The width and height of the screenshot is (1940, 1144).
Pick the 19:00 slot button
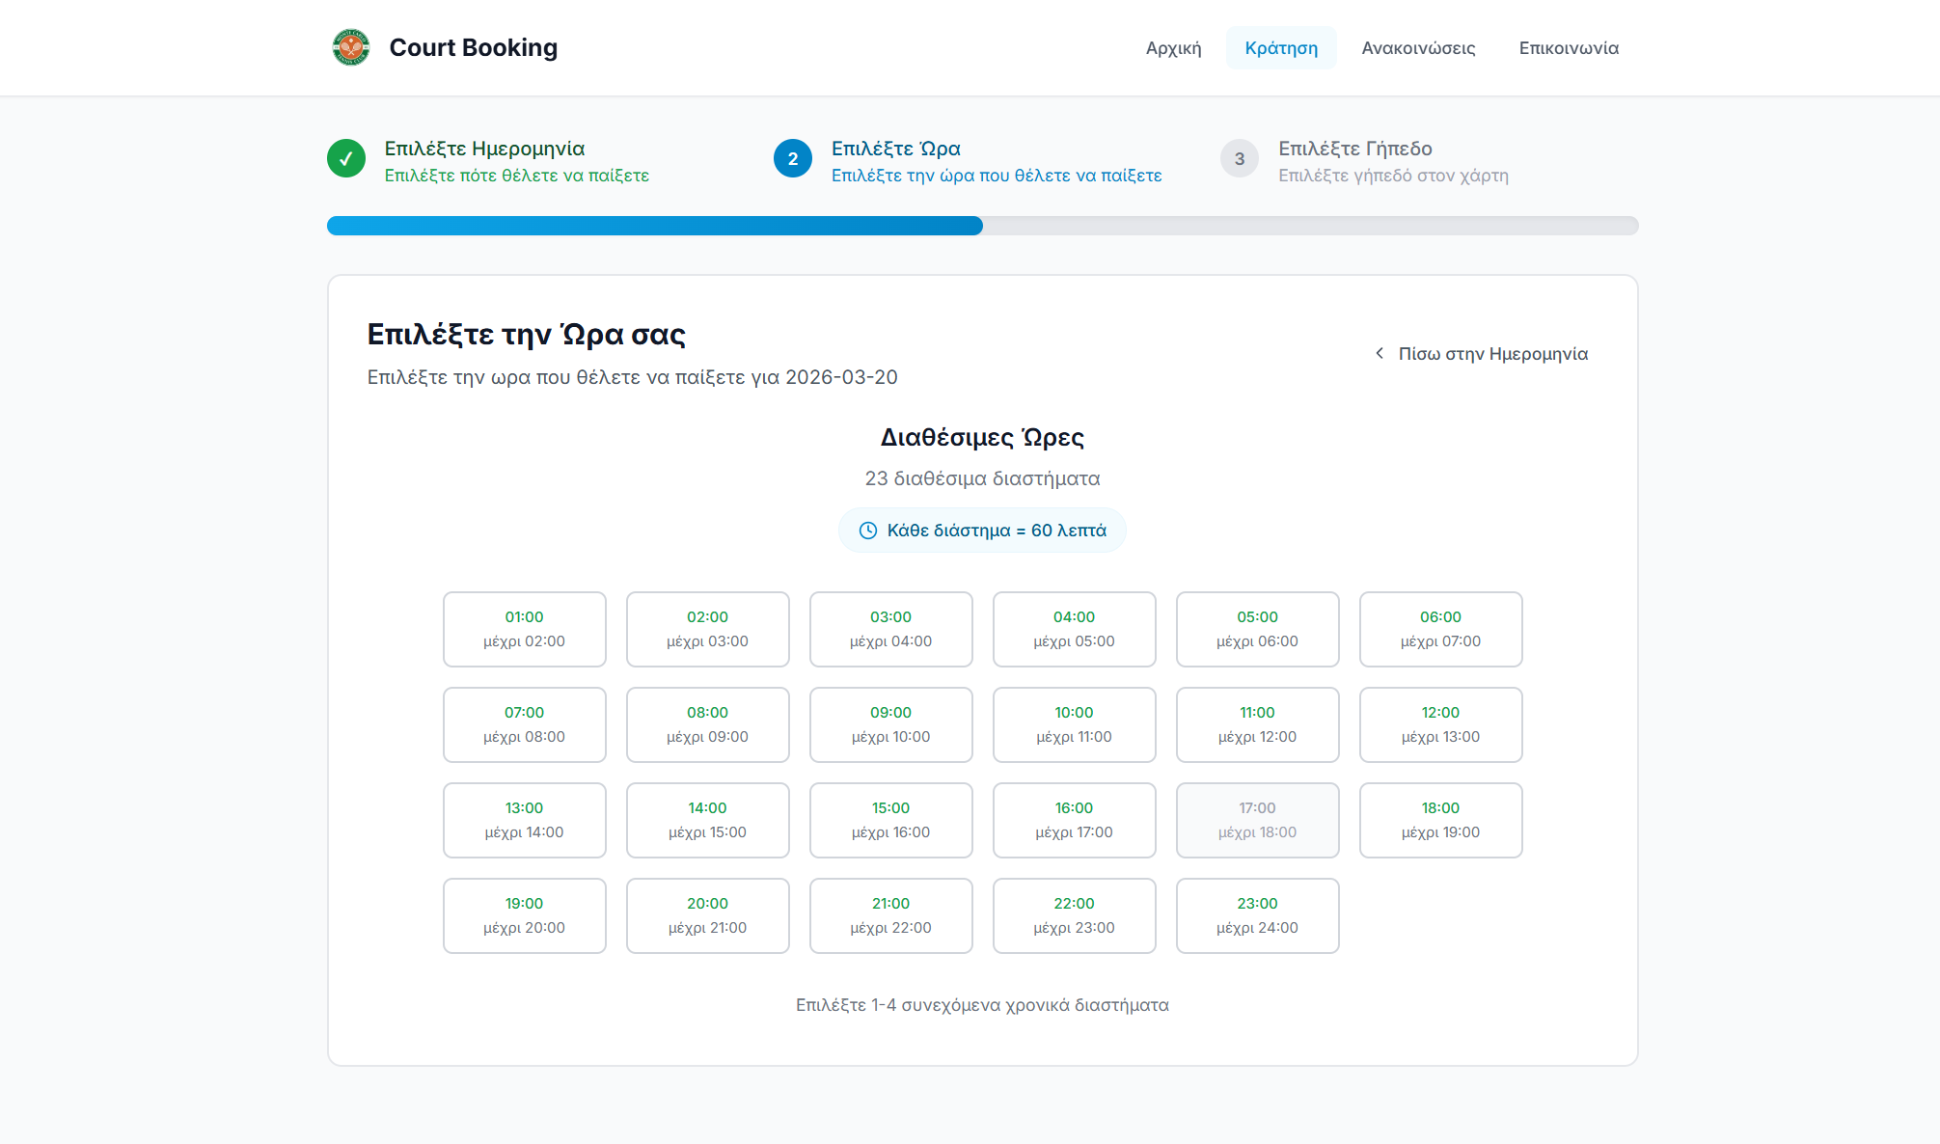tap(525, 915)
